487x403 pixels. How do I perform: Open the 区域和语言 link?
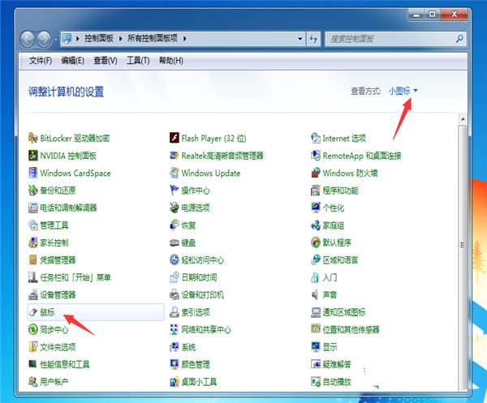pos(340,260)
